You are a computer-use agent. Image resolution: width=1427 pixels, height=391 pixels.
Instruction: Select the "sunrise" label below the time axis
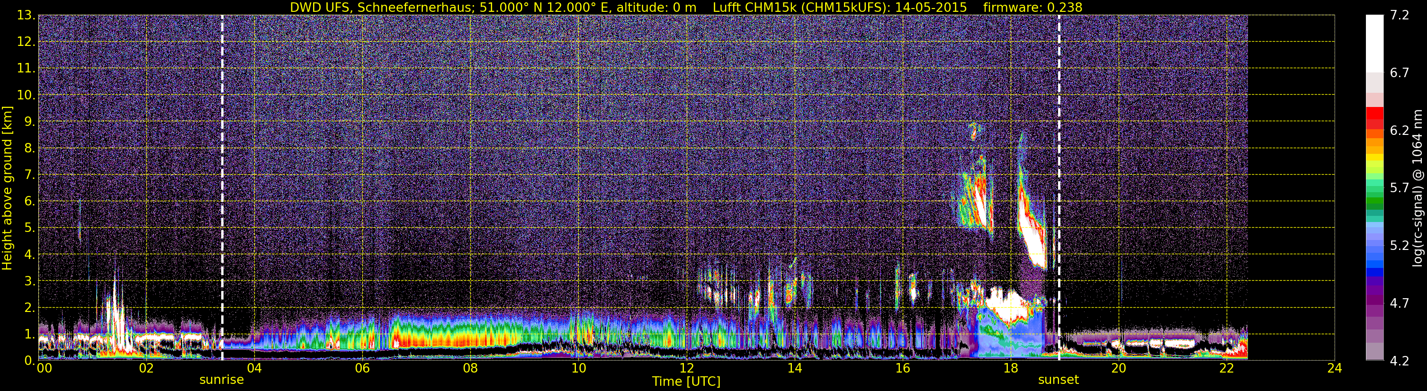pyautogui.click(x=222, y=380)
